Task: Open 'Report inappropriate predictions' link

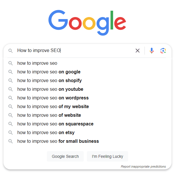Action: pos(143,166)
